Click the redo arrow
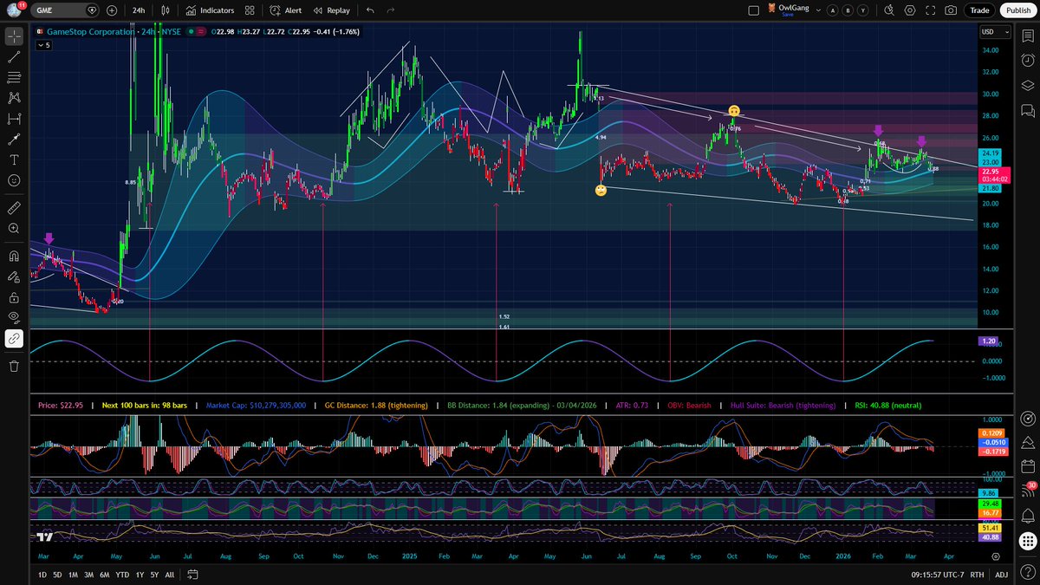Screen dimensions: 1040x585 coord(391,10)
